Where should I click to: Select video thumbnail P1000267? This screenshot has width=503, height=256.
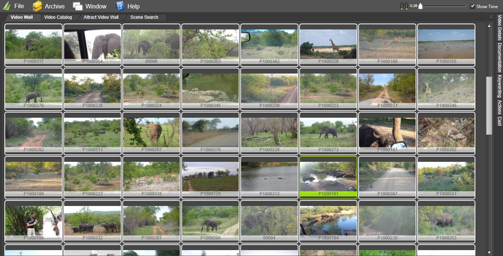click(x=151, y=134)
